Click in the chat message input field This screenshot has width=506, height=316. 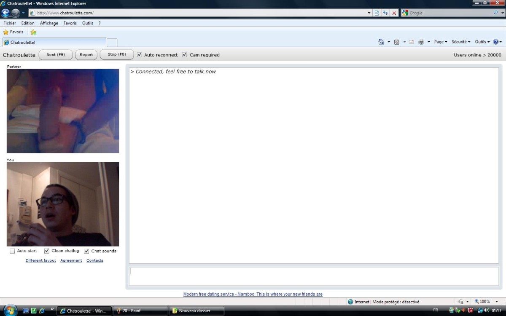[x=314, y=276]
